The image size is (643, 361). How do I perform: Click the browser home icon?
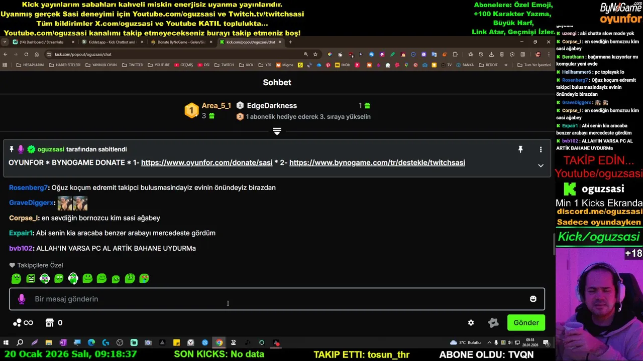36,54
